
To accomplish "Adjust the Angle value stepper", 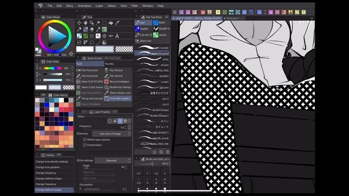I will [x=126, y=167].
